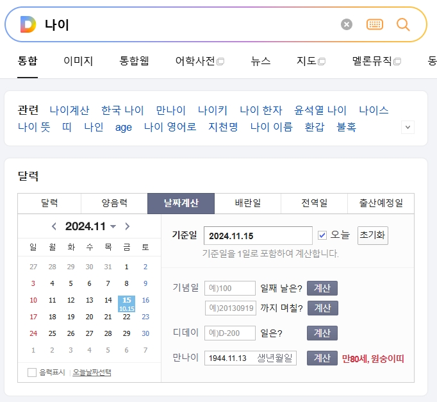Click the magnifier search icon

[x=403, y=24]
